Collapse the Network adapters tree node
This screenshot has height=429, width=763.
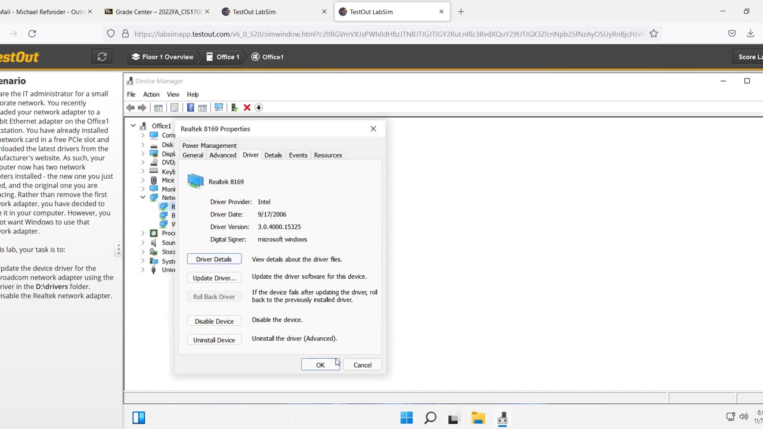pyautogui.click(x=143, y=197)
